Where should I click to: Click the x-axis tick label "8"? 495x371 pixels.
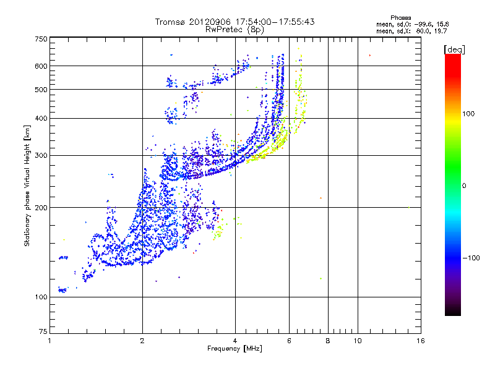click(328, 341)
